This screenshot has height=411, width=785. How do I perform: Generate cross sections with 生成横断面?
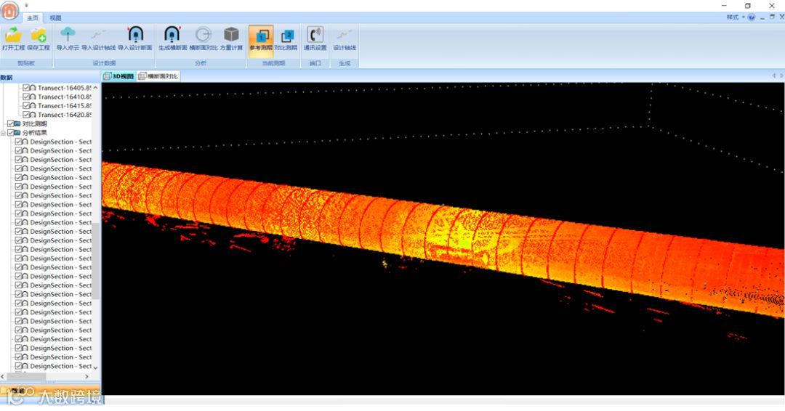pyautogui.click(x=172, y=39)
